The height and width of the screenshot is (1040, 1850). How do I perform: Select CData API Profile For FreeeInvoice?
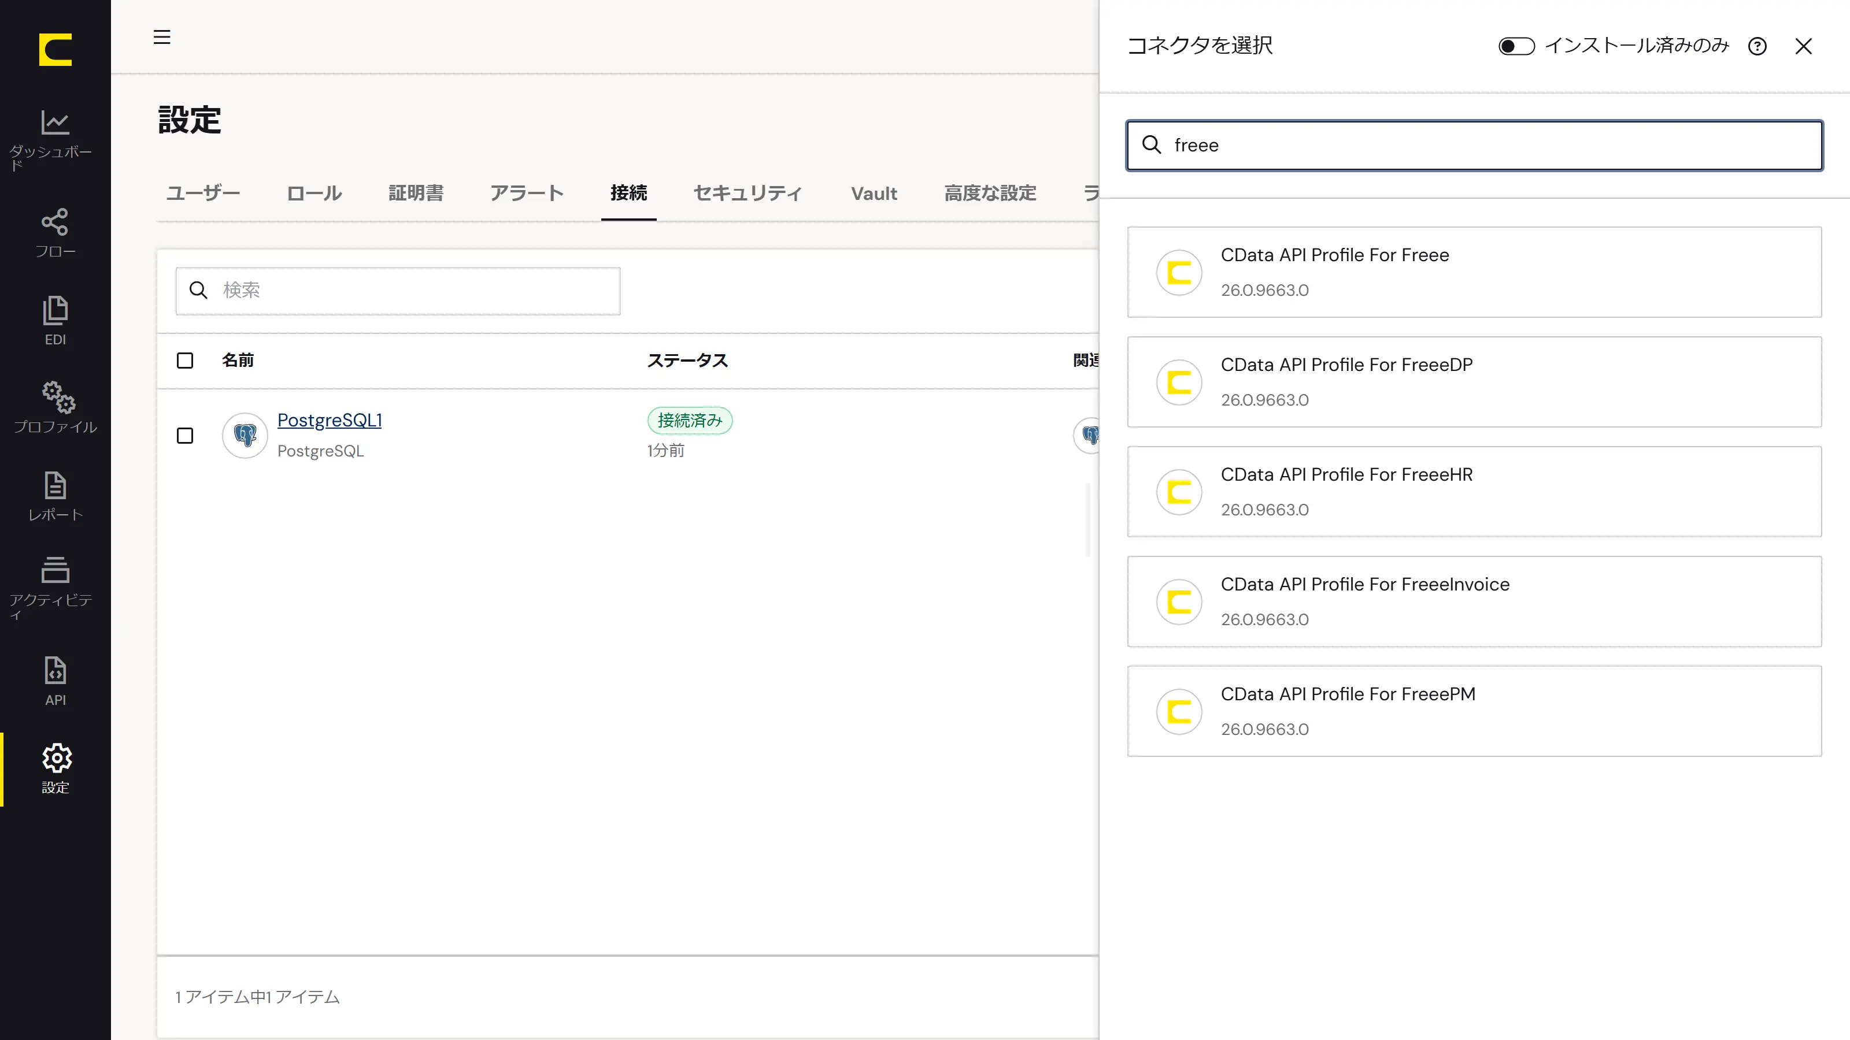click(x=1474, y=601)
